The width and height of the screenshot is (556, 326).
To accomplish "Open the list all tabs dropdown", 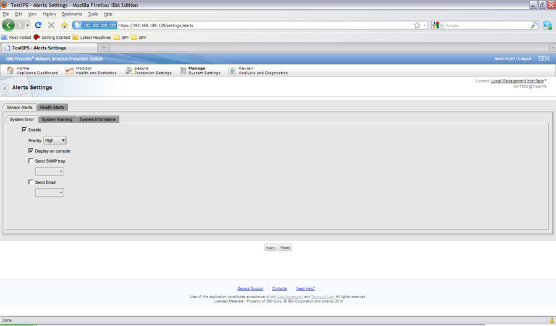I will 552,48.
